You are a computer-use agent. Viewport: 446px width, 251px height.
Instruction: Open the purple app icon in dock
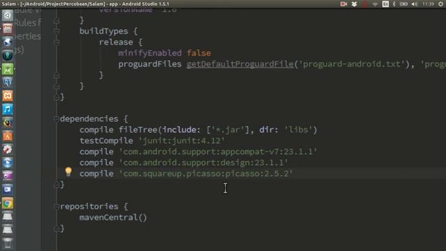[x=8, y=176]
